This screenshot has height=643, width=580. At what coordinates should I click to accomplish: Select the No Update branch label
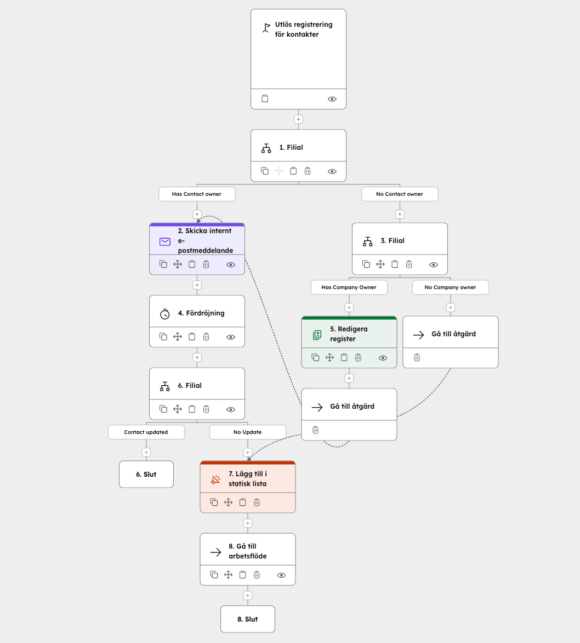tap(248, 432)
